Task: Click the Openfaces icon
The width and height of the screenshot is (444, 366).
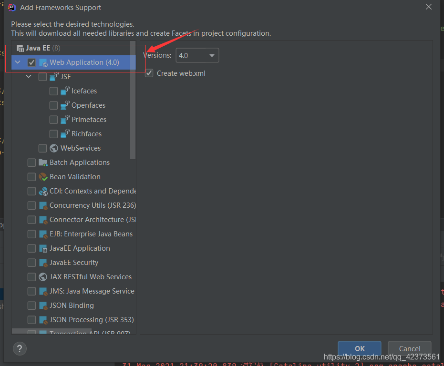Action: [65, 105]
